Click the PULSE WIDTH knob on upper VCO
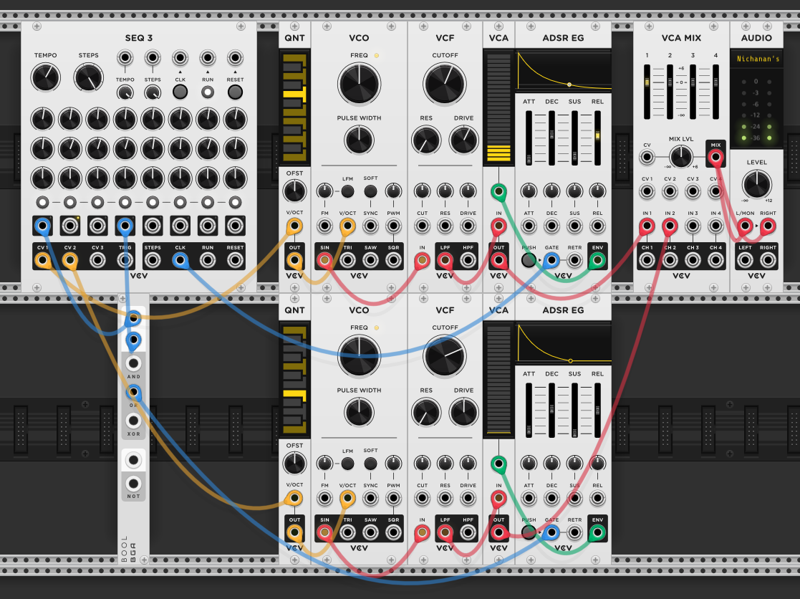This screenshot has width=800, height=599. [x=360, y=140]
